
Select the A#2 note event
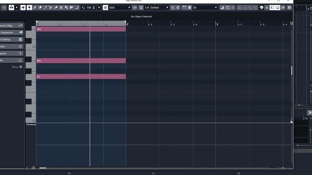81,61
